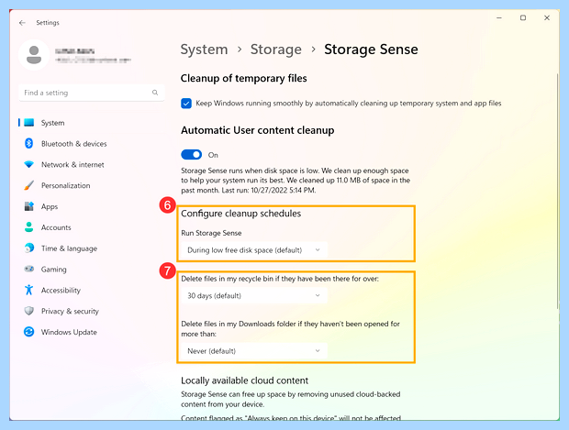Click the Bluetooth icon in sidebar
The height and width of the screenshot is (430, 569).
(29, 144)
